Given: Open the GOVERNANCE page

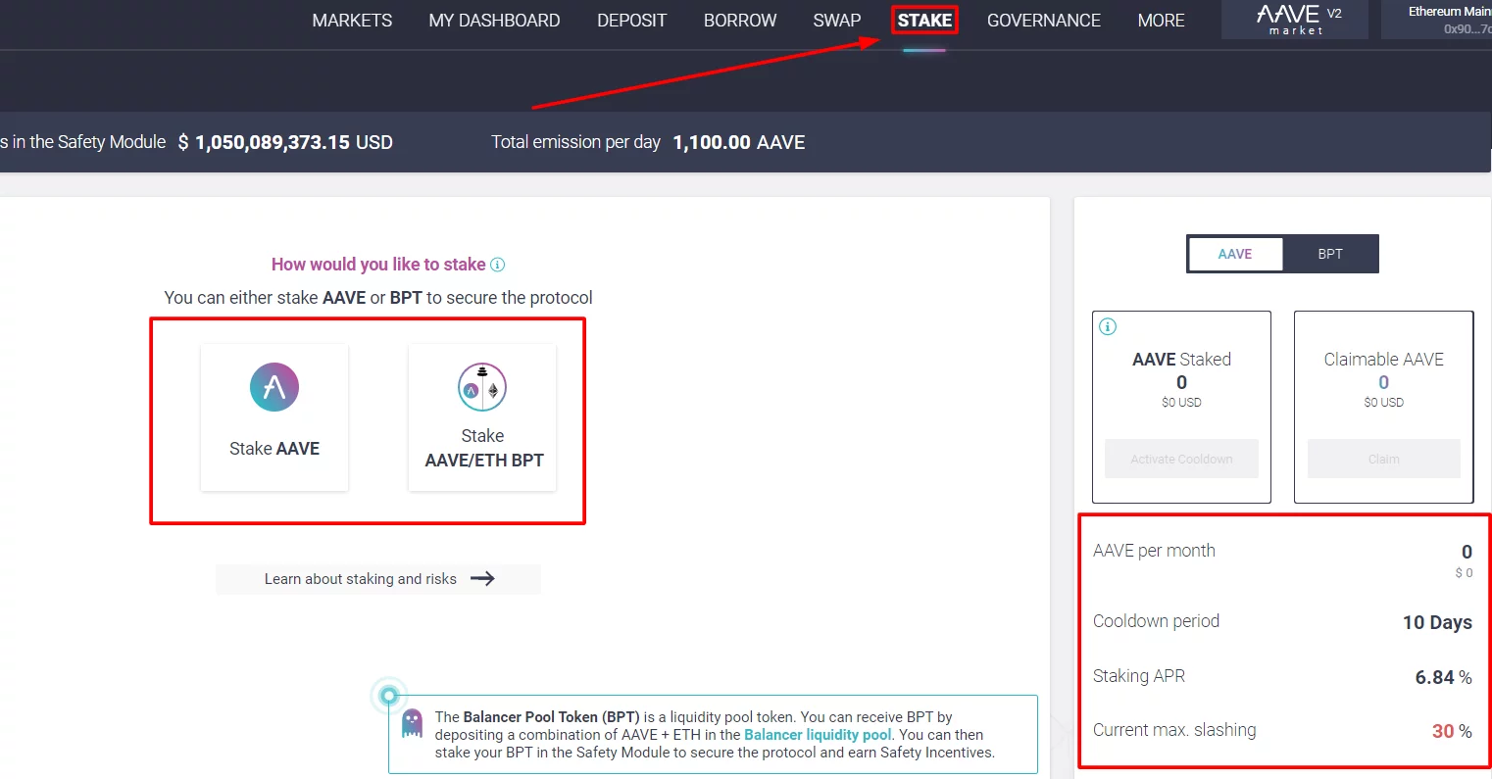Looking at the screenshot, I should click(x=1044, y=21).
